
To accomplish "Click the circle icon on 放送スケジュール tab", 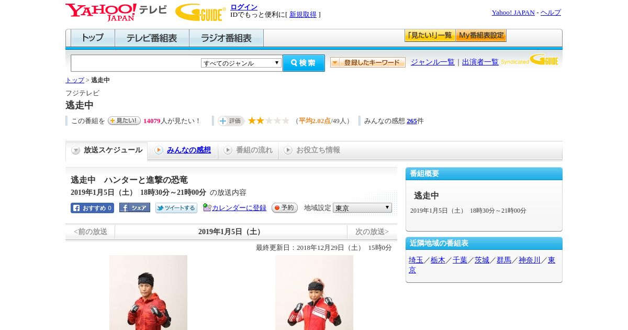I will click(x=76, y=150).
